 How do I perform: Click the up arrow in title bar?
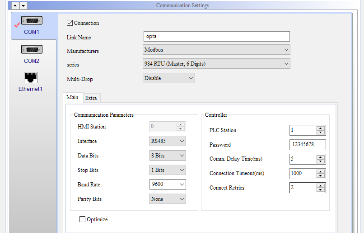coord(15,5)
